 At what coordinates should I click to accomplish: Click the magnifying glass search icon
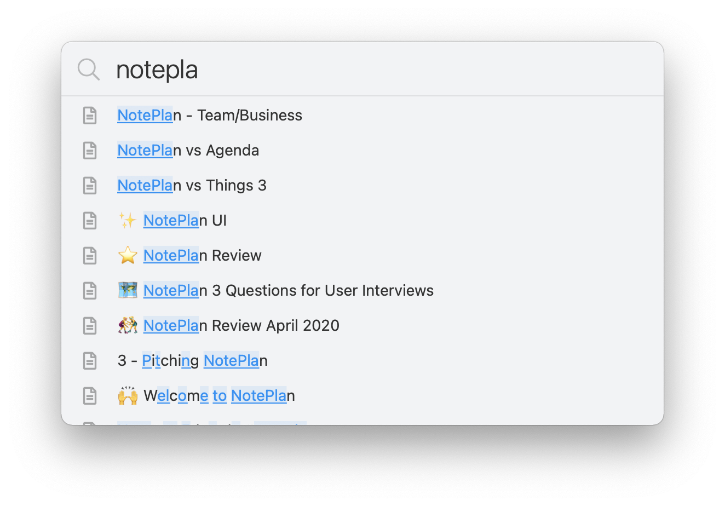[x=89, y=70]
